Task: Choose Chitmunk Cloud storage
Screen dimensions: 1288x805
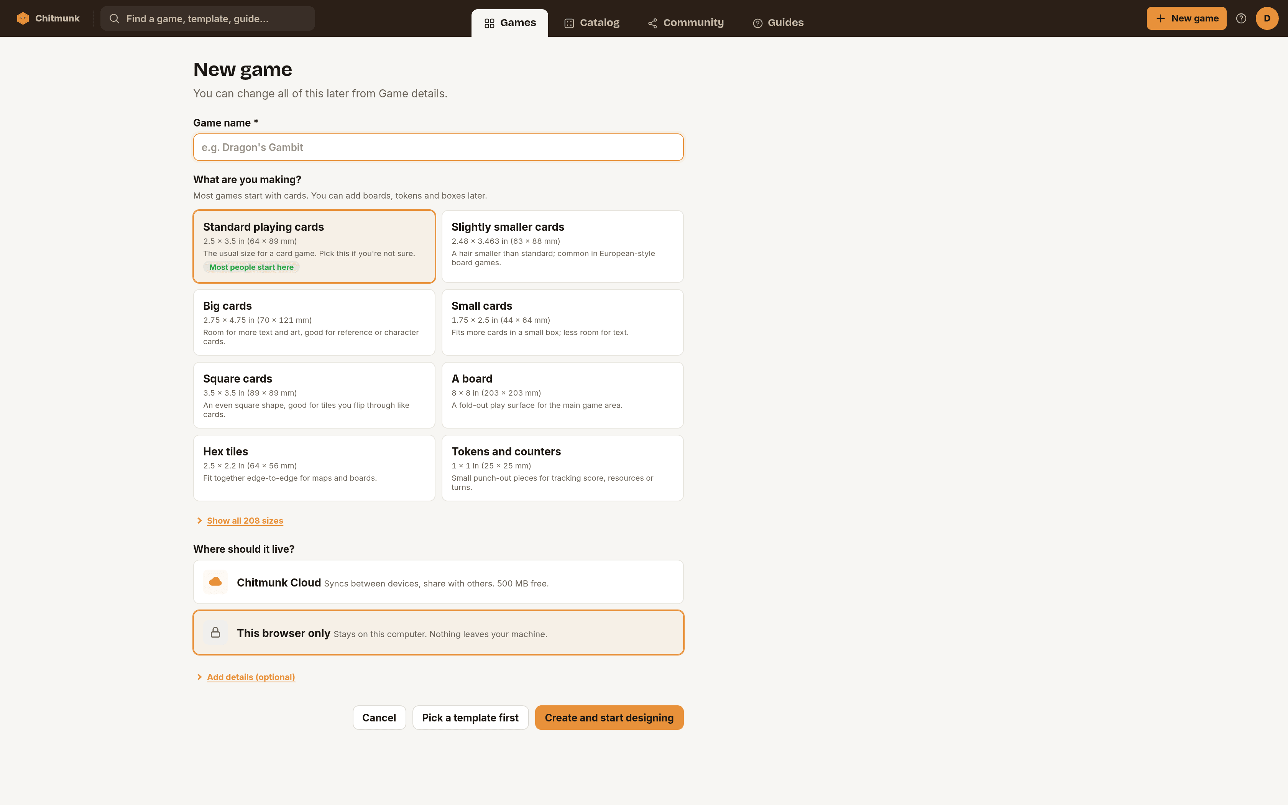Action: tap(439, 582)
